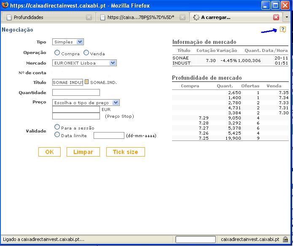
Task: Open the 'Escolha o tipo de preço' dropdown
Action: (86, 103)
